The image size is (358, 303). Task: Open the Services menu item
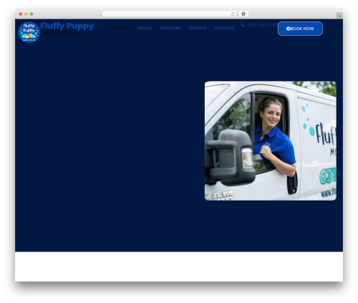click(170, 28)
